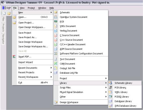The image size is (143, 110).
Task: Click the Text Document icon
Action: [56, 59]
